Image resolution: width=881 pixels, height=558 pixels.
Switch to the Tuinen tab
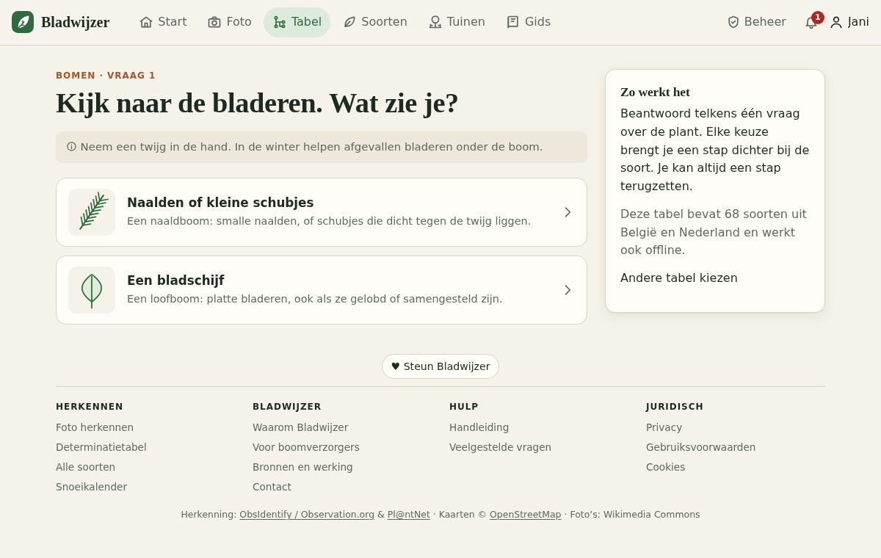pyautogui.click(x=457, y=22)
